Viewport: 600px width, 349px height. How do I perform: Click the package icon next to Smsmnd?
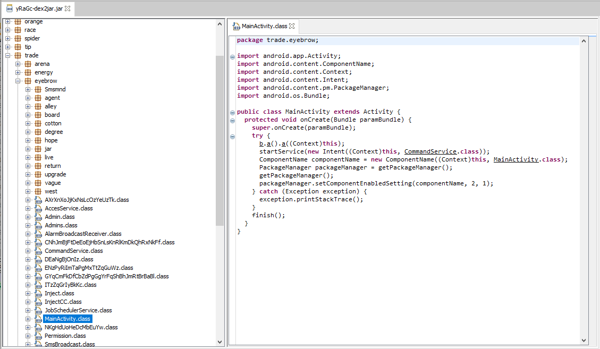point(38,89)
